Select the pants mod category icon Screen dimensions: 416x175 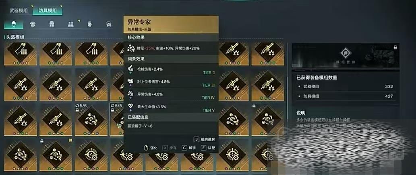click(x=52, y=24)
